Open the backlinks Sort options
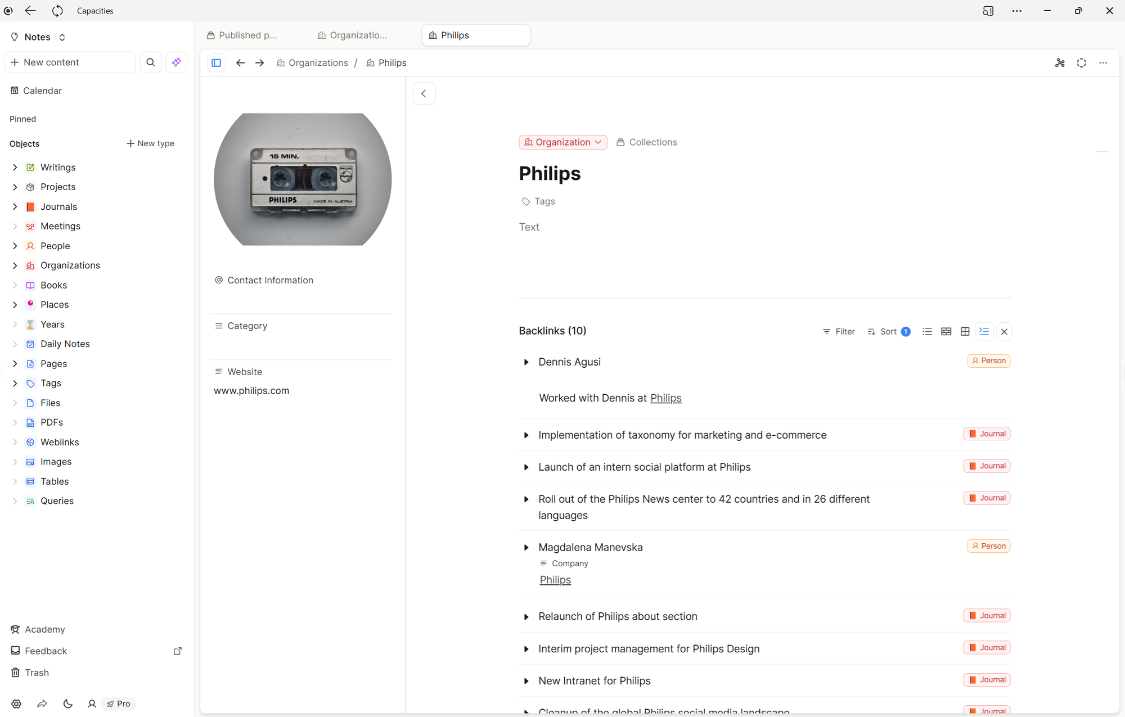Viewport: 1125px width, 717px height. click(889, 332)
